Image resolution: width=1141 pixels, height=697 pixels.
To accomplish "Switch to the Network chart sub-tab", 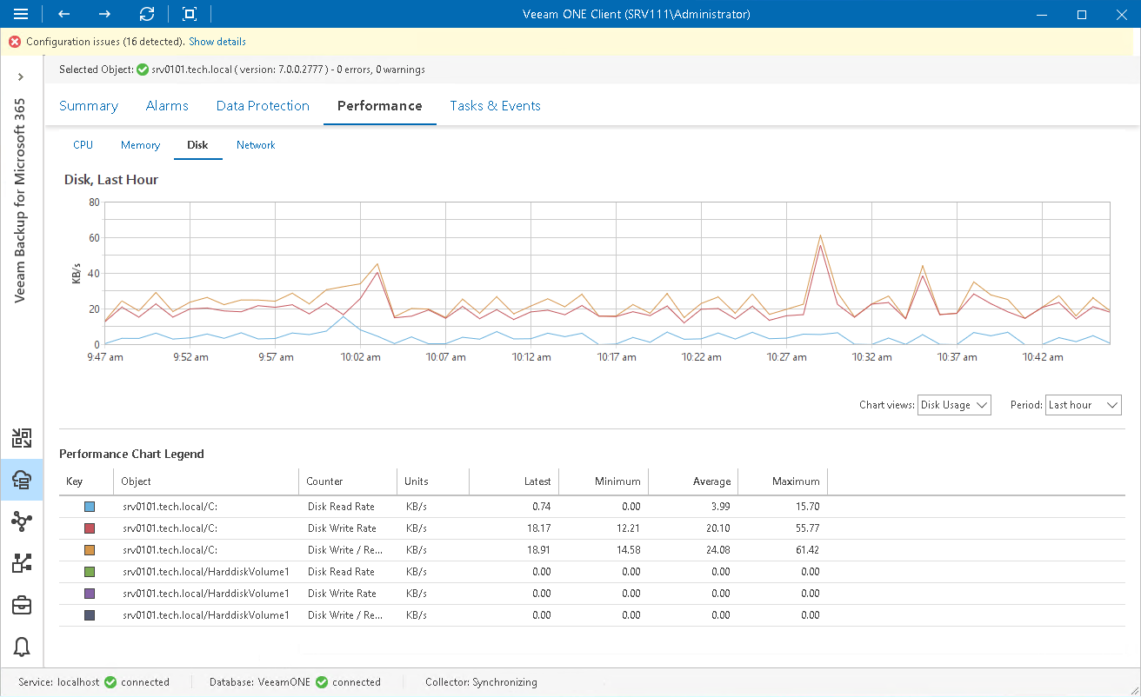I will (x=256, y=145).
